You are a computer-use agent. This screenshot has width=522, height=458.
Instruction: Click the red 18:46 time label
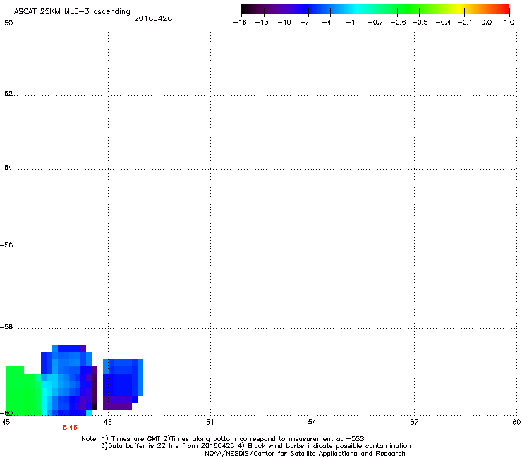coord(68,428)
